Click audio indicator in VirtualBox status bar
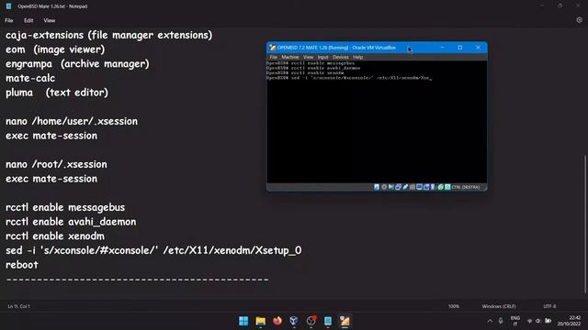588x330 pixels. point(390,187)
